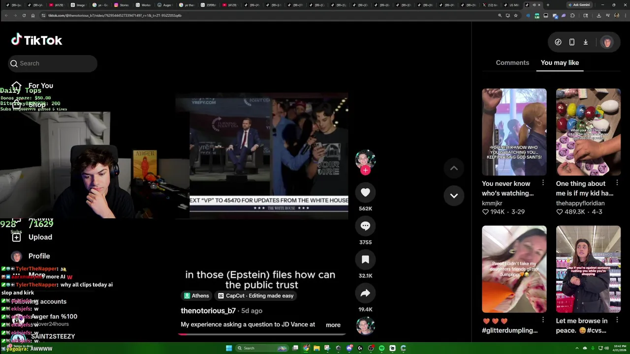Open a new Chrome tab

click(548, 5)
